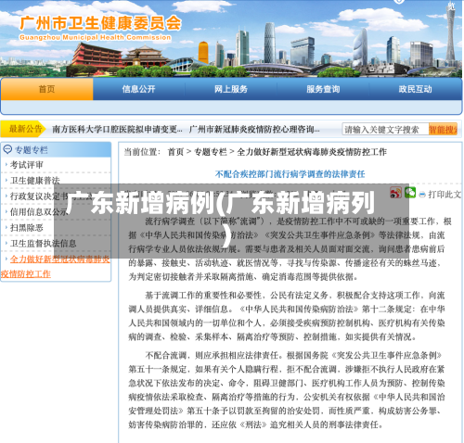Click article title 不配合疾控部门流行病学调查的法律责任
This screenshot has width=464, height=443.
(290, 174)
